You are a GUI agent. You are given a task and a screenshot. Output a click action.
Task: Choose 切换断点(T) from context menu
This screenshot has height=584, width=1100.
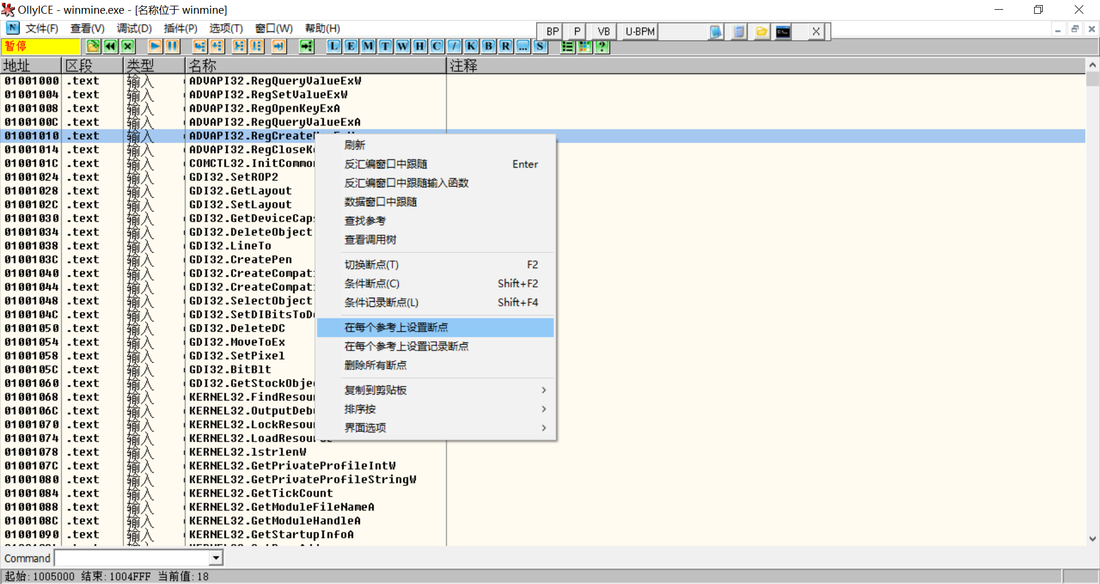436,265
